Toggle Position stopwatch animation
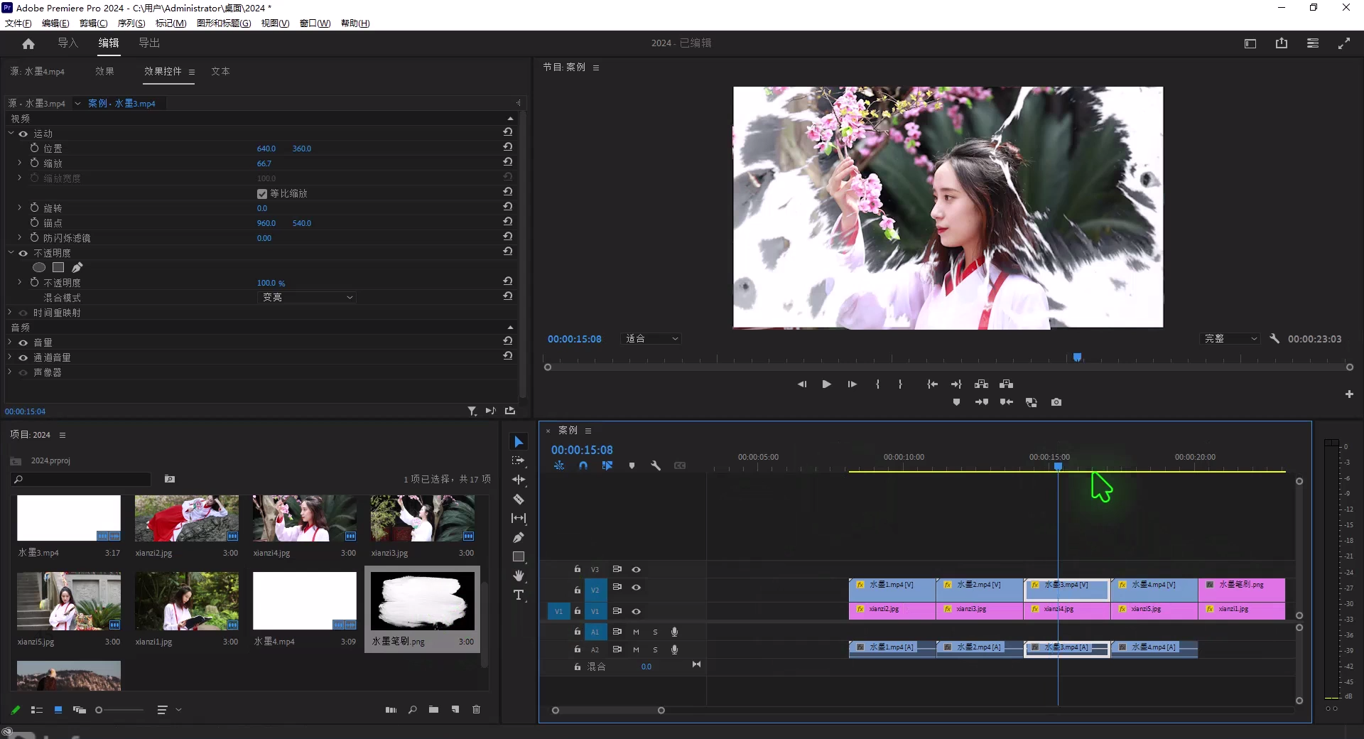This screenshot has width=1364, height=739. 34,148
